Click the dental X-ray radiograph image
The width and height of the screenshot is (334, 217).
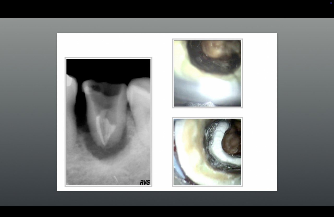108,122
